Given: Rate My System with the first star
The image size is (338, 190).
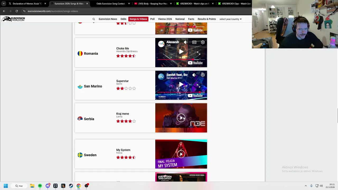Looking at the screenshot, I should pos(118,157).
